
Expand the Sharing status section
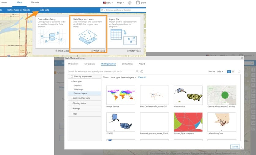coord(78,103)
